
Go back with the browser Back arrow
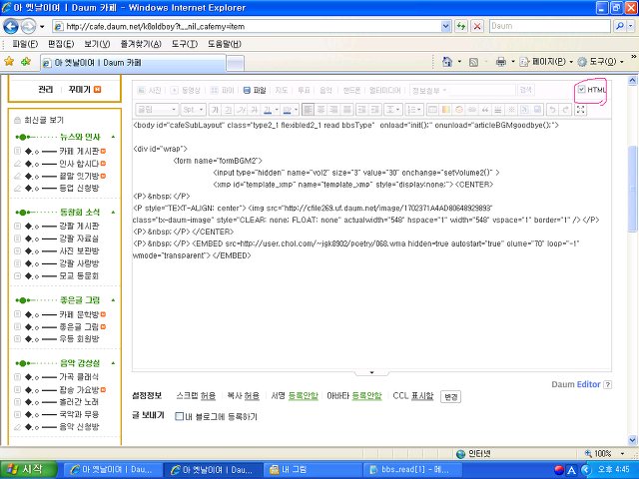coord(11,27)
